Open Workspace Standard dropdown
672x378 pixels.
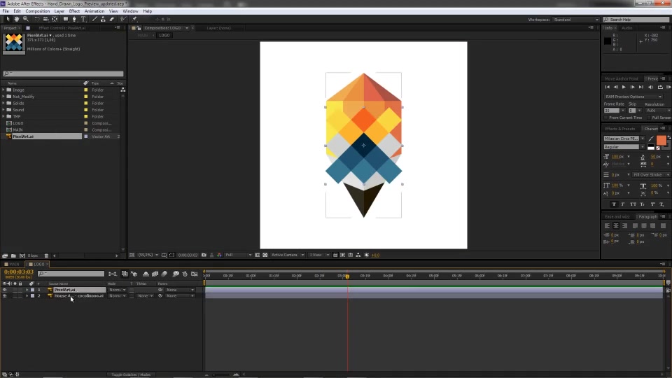576,20
